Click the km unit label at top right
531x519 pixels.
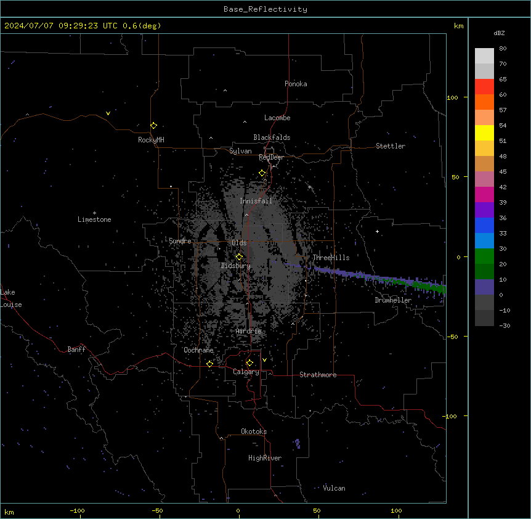pos(459,26)
